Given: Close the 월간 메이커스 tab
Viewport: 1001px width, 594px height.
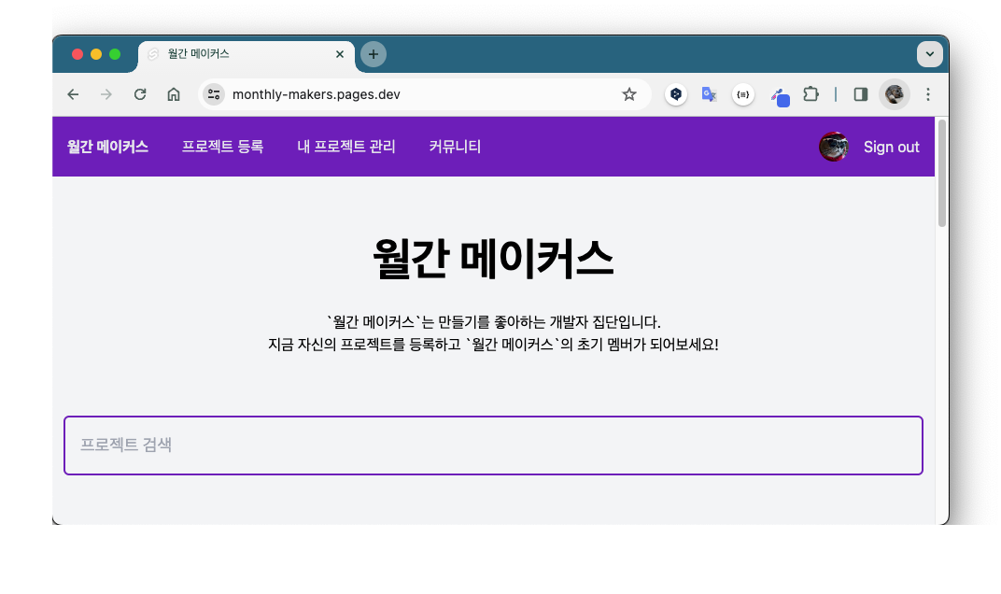Looking at the screenshot, I should point(340,54).
